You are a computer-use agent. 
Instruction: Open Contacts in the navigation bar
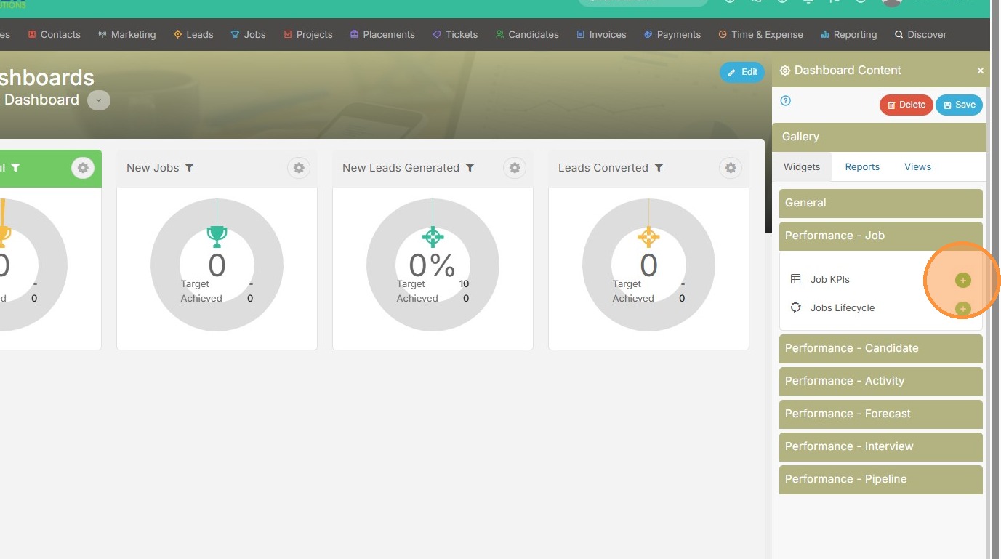[x=55, y=34]
